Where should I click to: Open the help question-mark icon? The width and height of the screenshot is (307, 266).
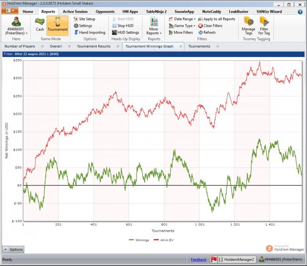[300, 12]
